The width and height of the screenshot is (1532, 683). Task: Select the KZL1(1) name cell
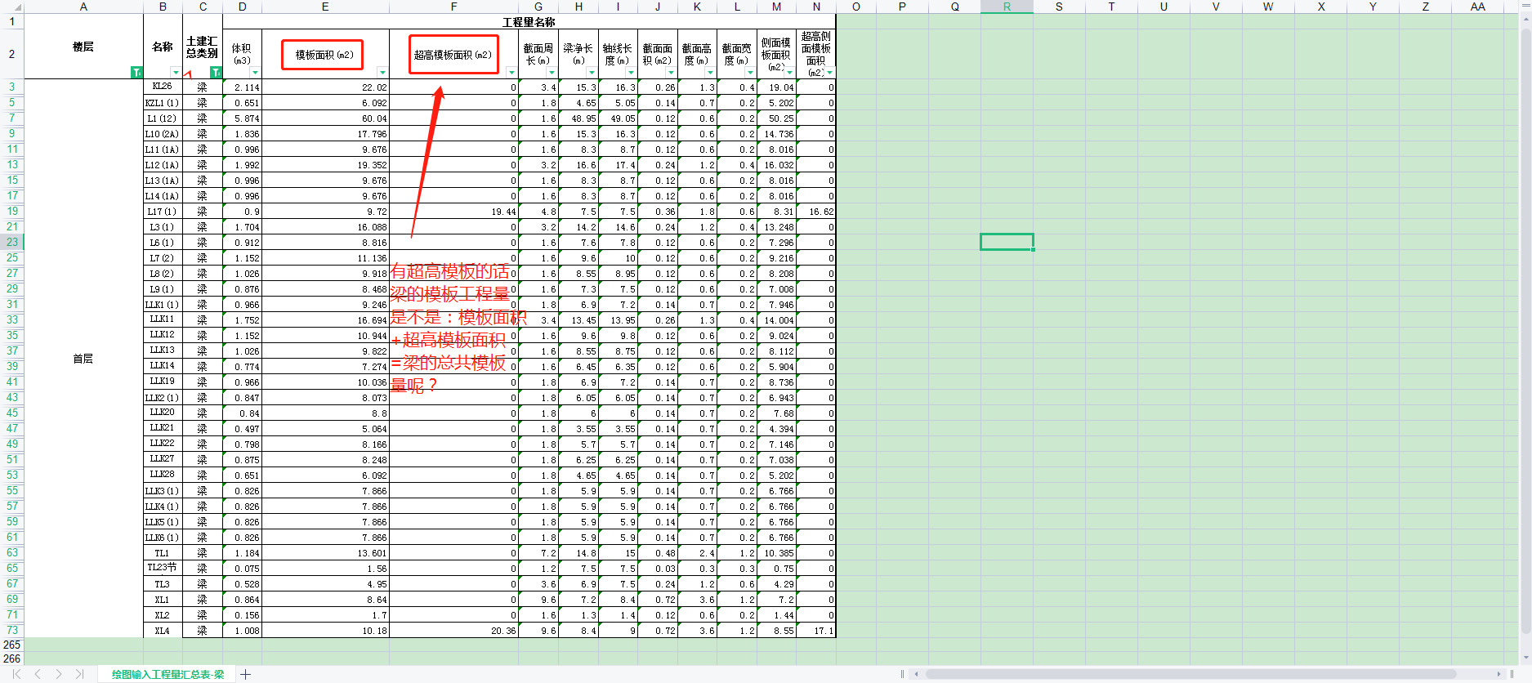point(163,103)
